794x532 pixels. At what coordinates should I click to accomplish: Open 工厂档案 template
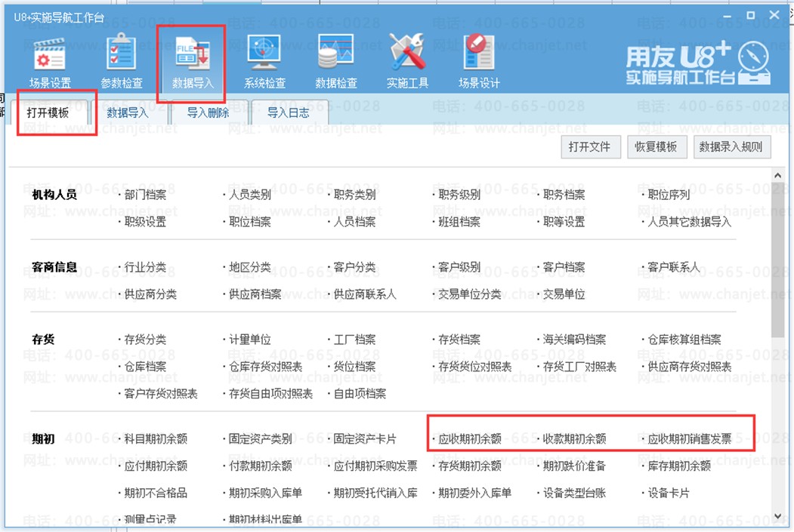click(x=355, y=340)
